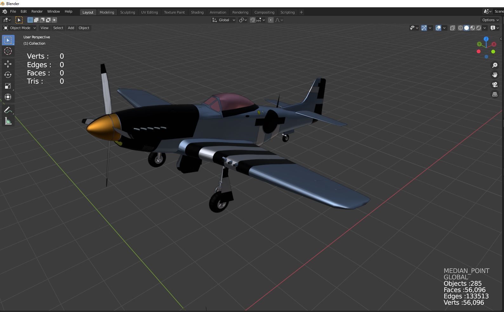504x312 pixels.
Task: Open the Render menu
Action: click(37, 11)
